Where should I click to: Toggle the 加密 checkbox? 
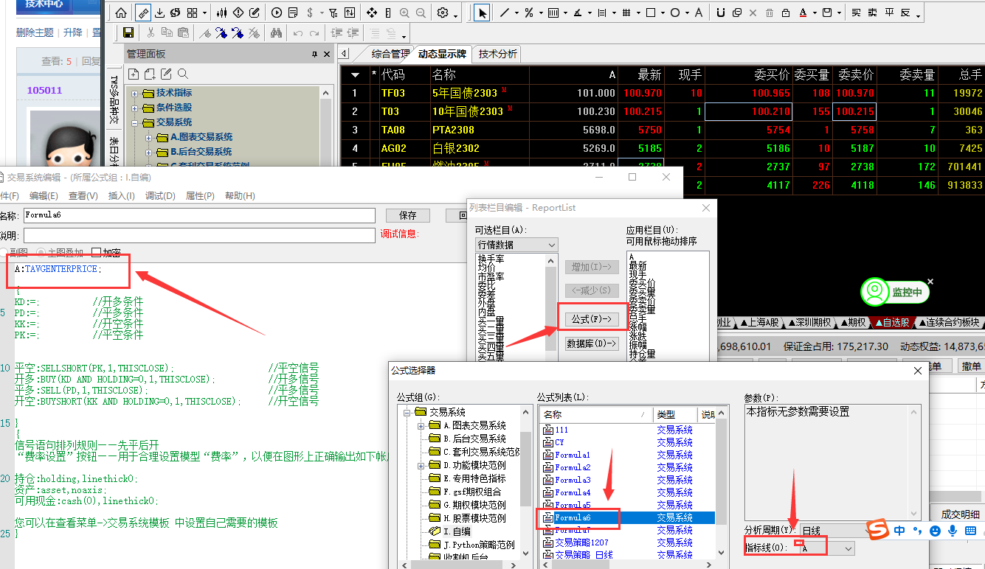(x=97, y=253)
